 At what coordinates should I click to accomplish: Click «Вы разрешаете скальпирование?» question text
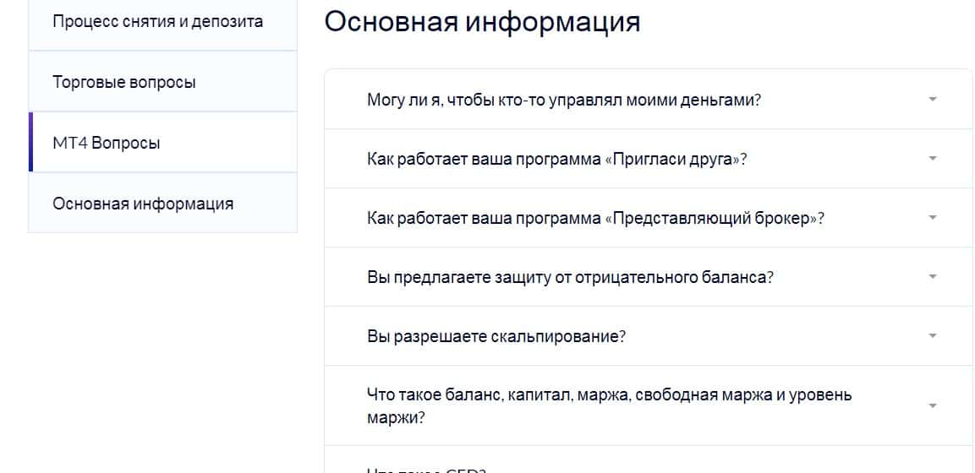point(496,336)
